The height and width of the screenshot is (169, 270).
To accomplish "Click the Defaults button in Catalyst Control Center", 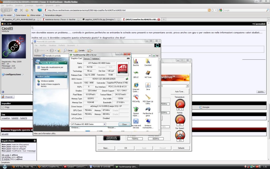I will click(181, 148).
